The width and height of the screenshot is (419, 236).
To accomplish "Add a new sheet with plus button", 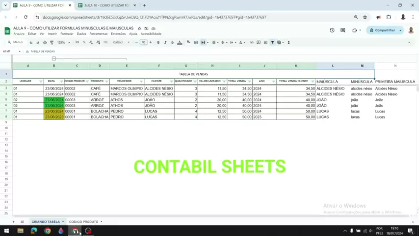I will 15,222.
